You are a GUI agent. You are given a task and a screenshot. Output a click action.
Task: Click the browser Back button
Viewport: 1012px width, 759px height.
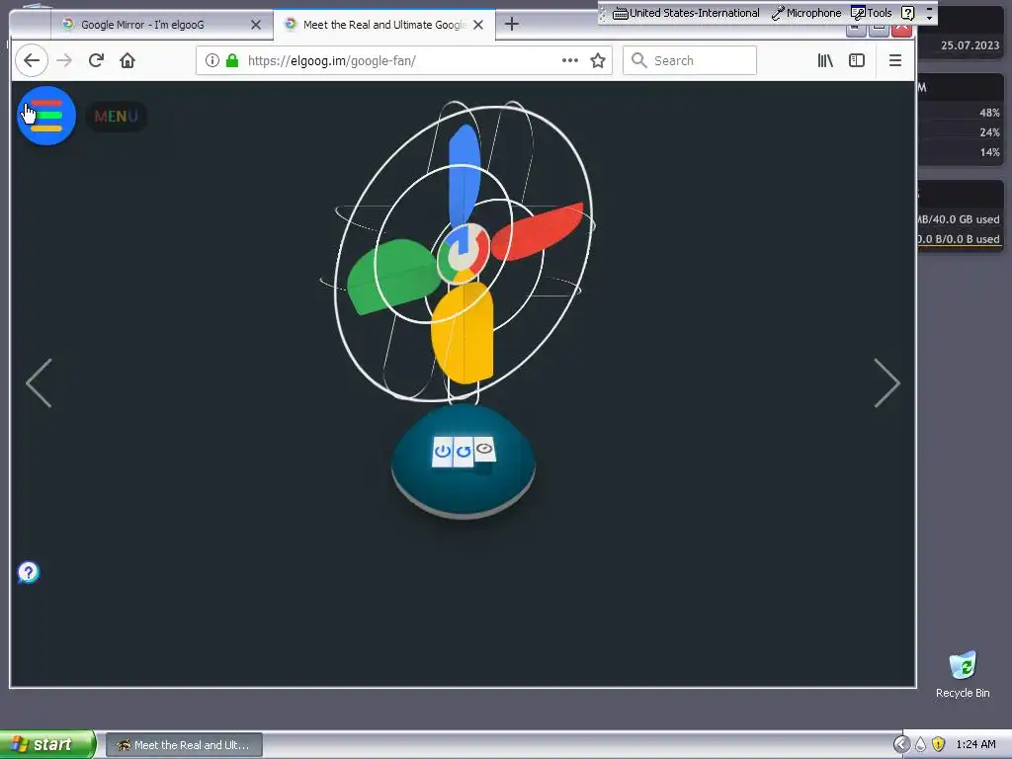31,60
